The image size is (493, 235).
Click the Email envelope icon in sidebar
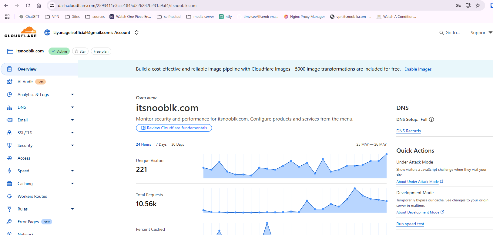coord(9,120)
